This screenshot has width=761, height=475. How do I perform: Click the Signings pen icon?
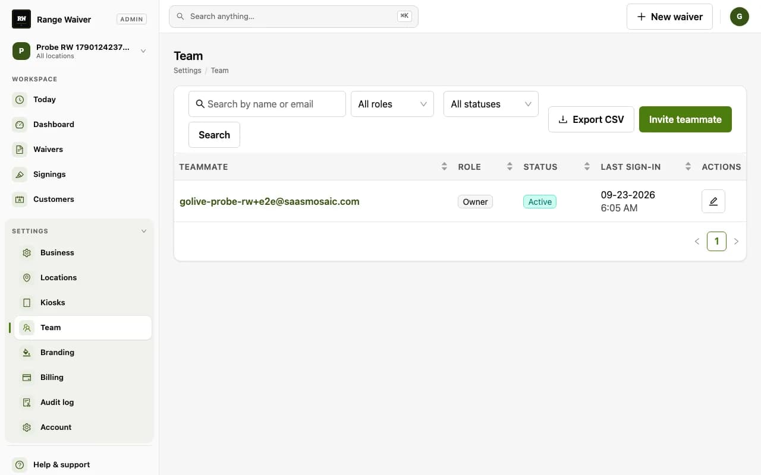point(20,175)
